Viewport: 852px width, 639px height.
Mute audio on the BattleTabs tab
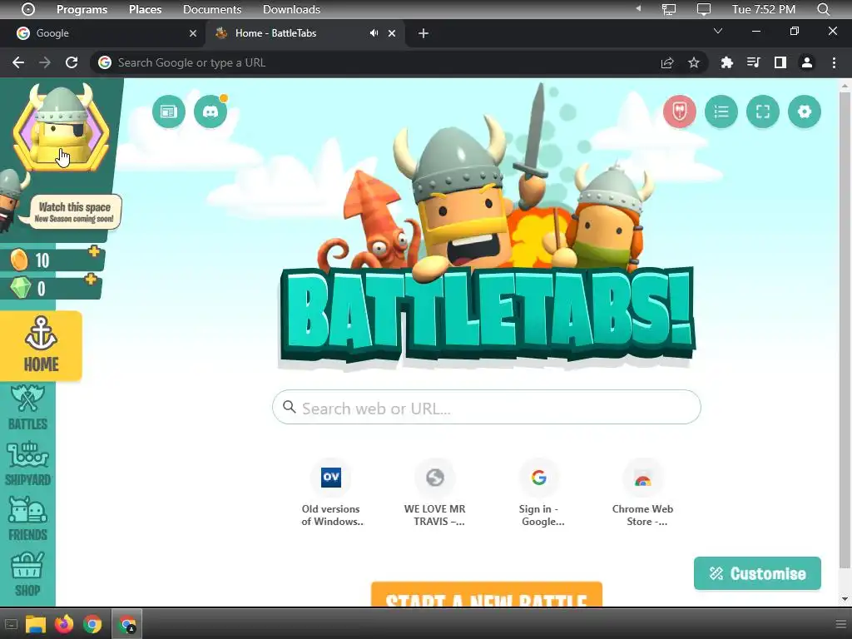pyautogui.click(x=374, y=33)
